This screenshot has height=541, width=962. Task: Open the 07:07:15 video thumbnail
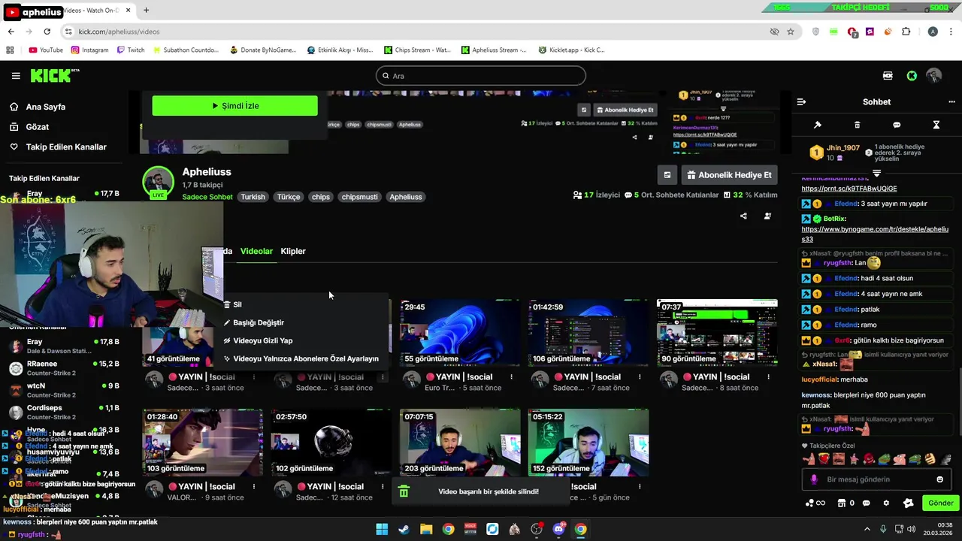pyautogui.click(x=460, y=443)
